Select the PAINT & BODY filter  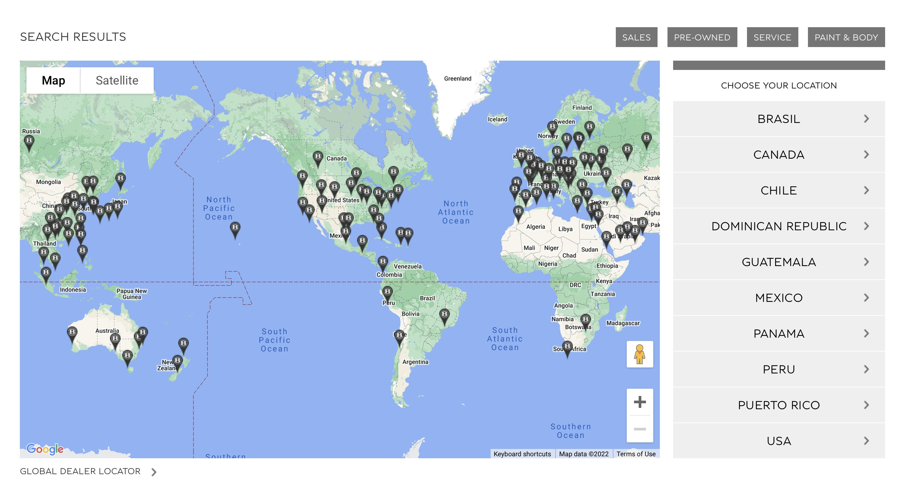pyautogui.click(x=846, y=37)
